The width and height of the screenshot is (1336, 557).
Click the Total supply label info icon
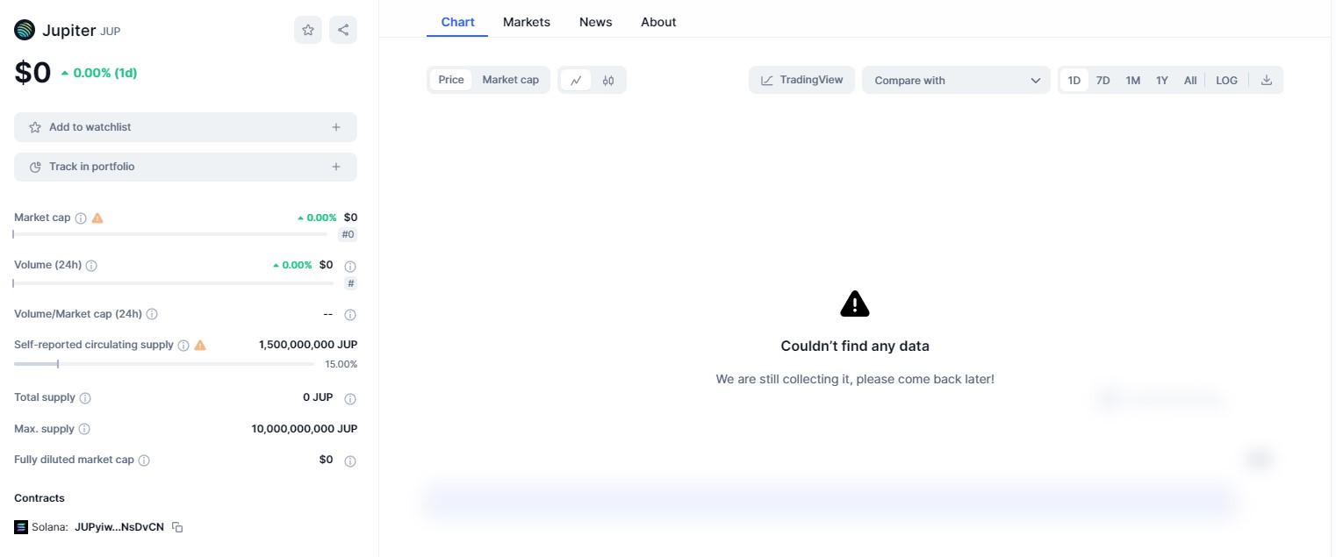[x=85, y=398]
